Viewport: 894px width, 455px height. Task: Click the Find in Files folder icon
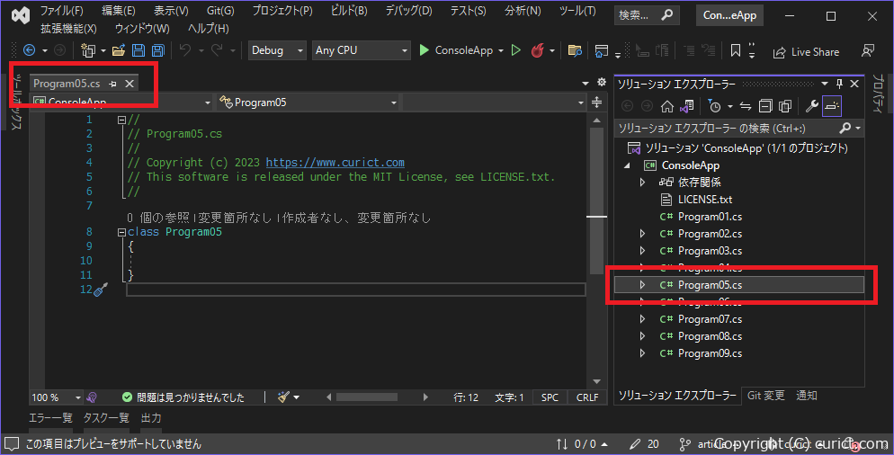click(575, 50)
